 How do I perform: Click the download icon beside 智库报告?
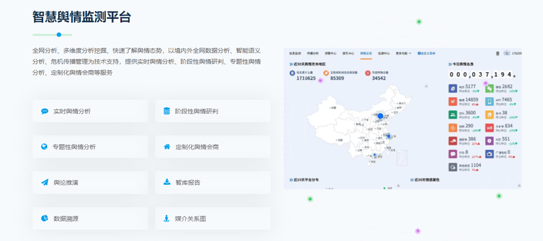[x=167, y=182]
